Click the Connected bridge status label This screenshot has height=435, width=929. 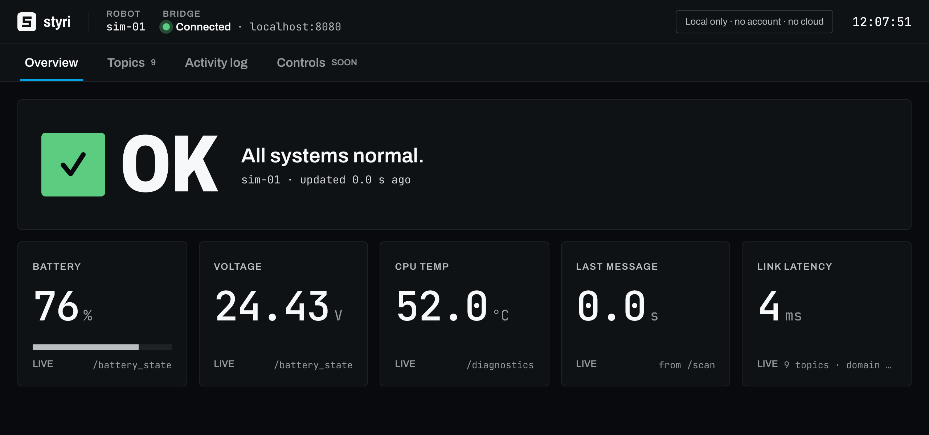click(x=203, y=27)
